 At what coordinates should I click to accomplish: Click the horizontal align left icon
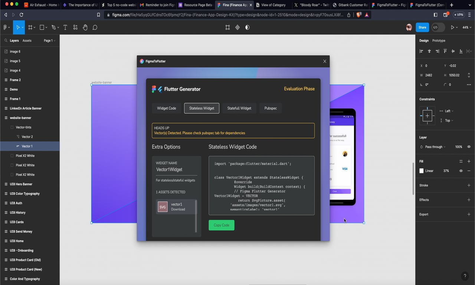[422, 51]
